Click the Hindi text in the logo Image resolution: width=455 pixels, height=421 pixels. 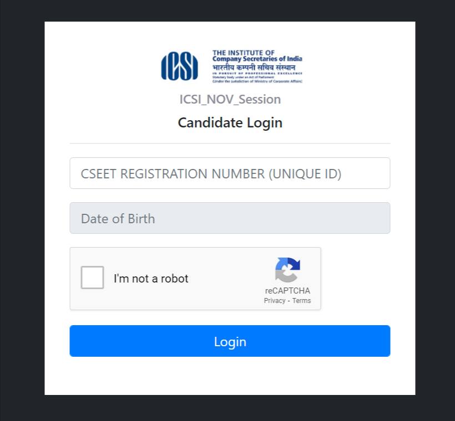point(254,68)
